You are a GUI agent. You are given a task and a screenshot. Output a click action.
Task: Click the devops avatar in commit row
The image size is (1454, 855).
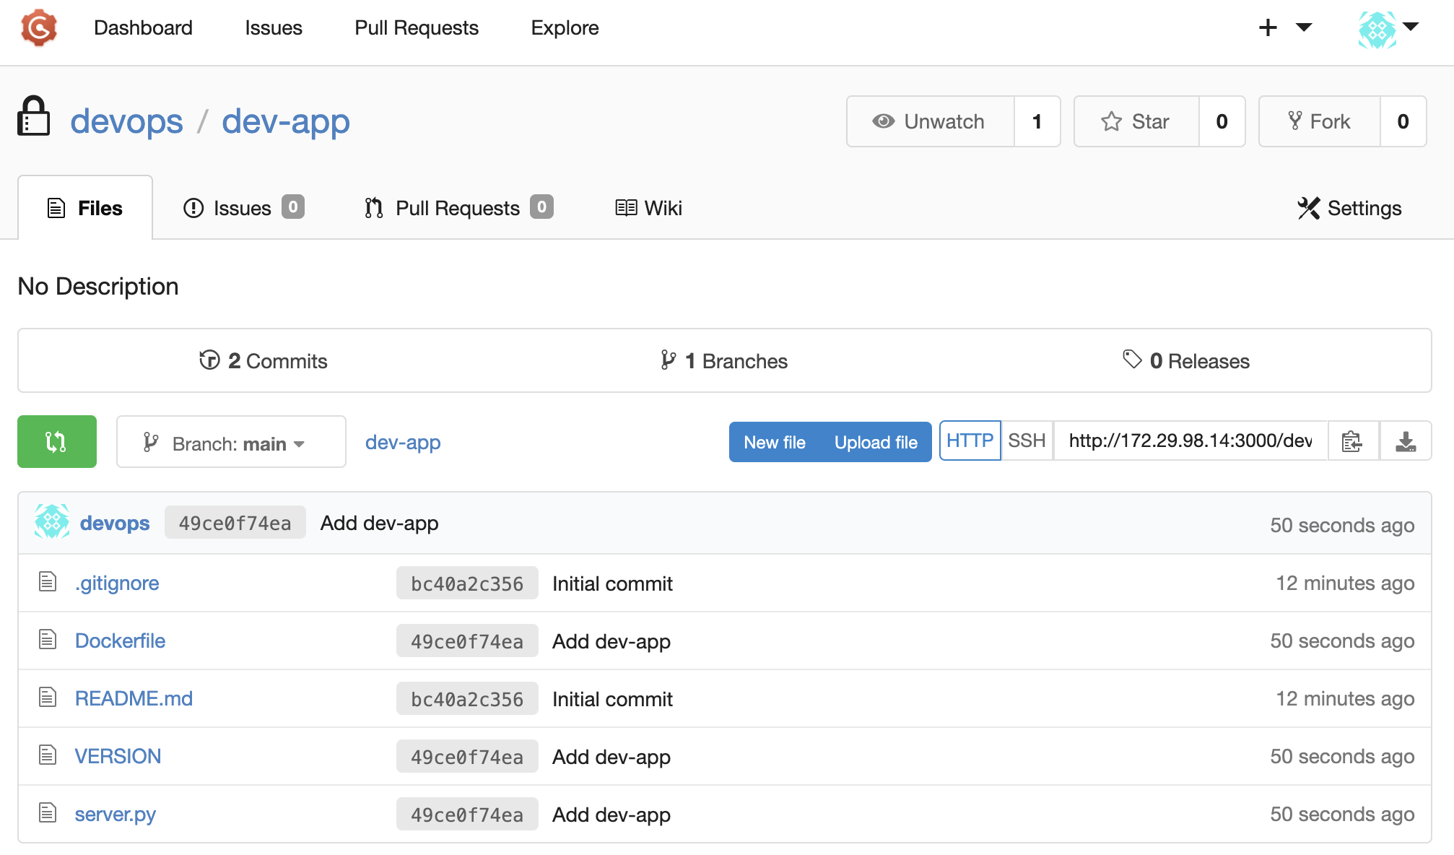pyautogui.click(x=52, y=523)
